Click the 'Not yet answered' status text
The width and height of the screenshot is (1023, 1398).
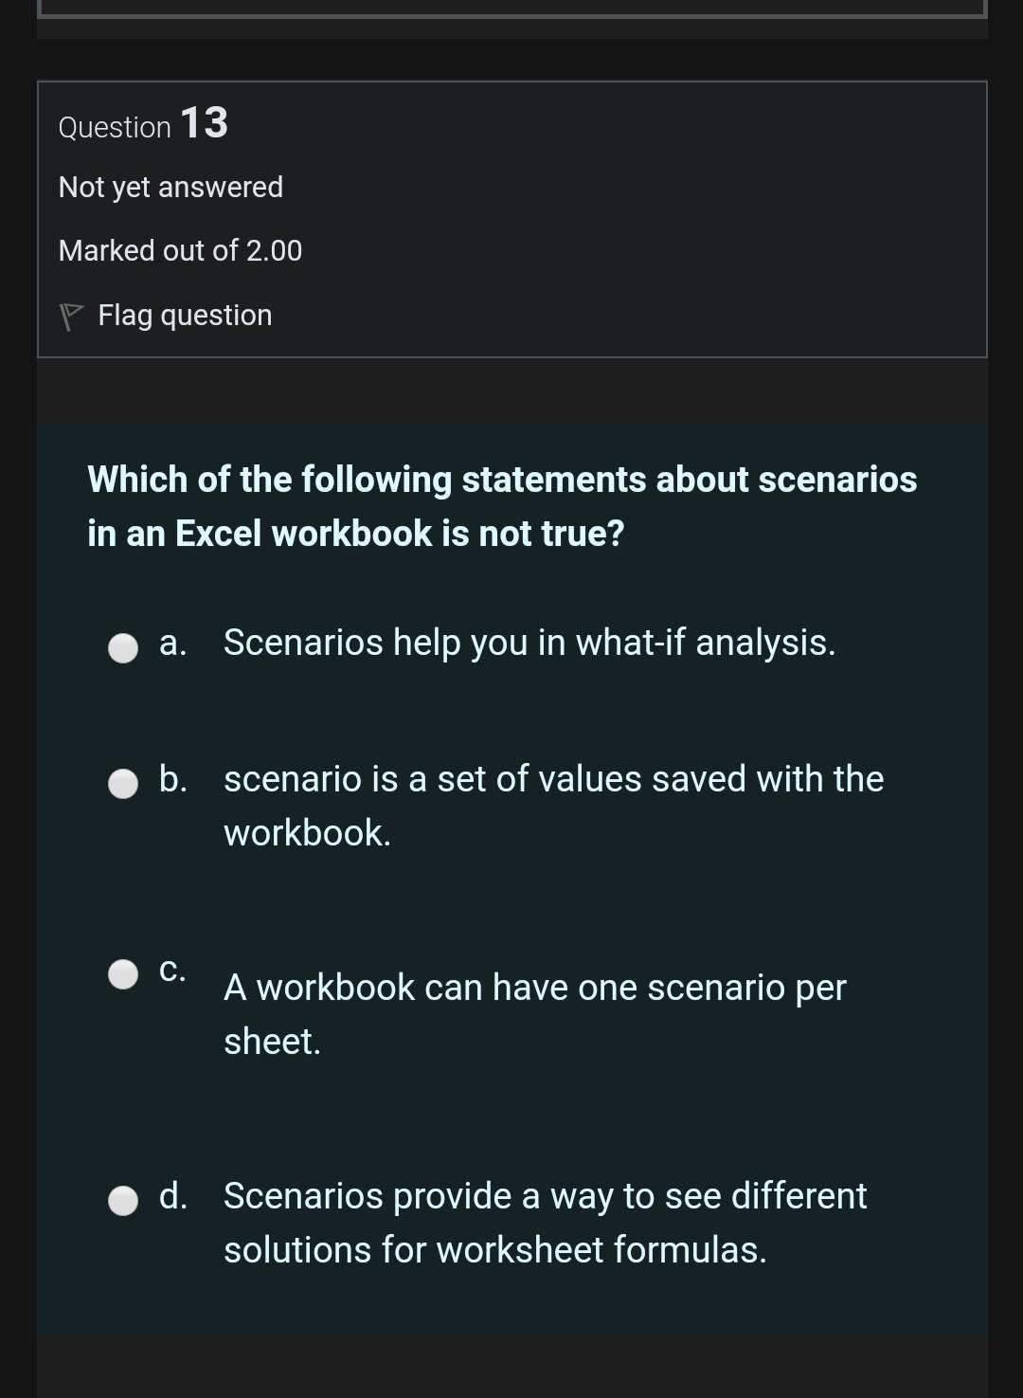[x=170, y=187]
